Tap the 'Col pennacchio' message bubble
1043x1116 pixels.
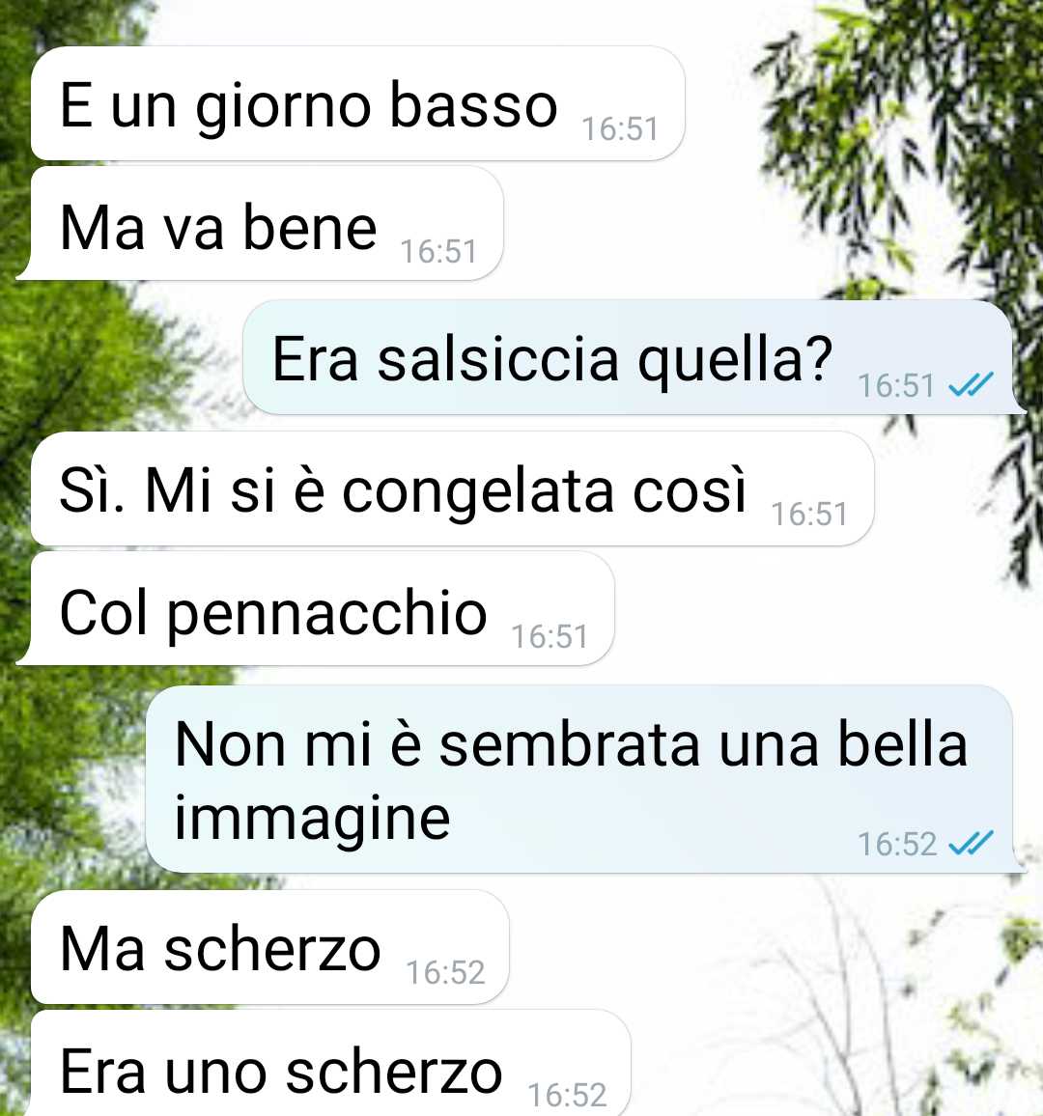tap(316, 609)
